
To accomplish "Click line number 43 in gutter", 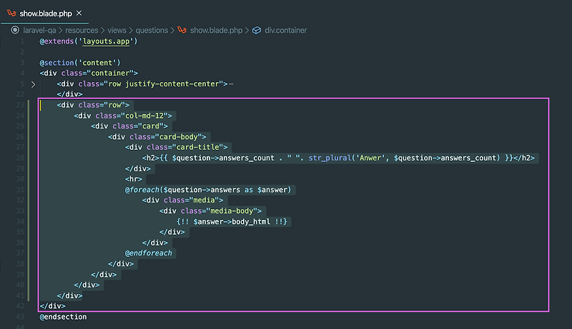I will click(20, 317).
